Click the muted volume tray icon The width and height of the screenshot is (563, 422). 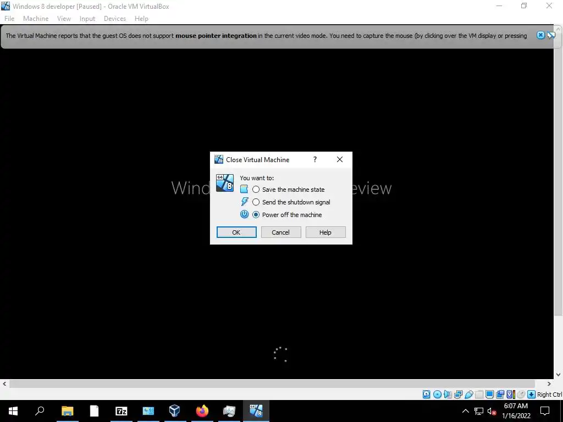[x=492, y=411]
